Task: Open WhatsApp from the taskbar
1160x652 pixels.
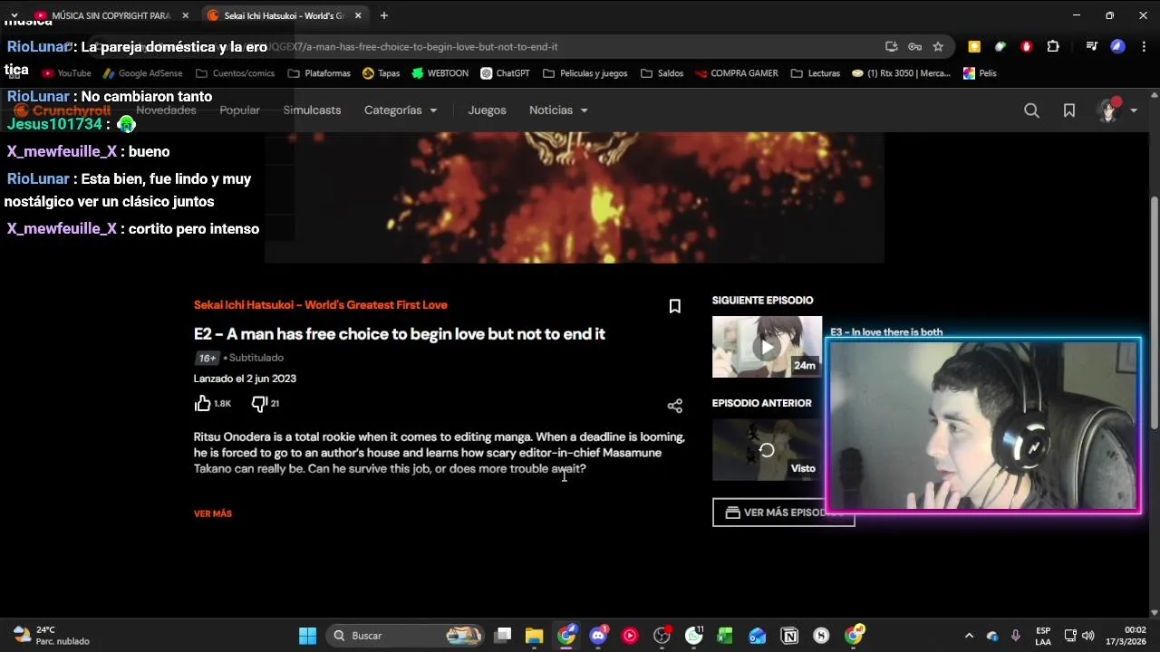Action: [x=693, y=636]
